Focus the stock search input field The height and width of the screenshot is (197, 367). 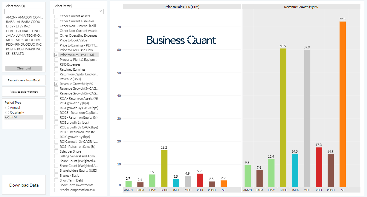coord(24,11)
